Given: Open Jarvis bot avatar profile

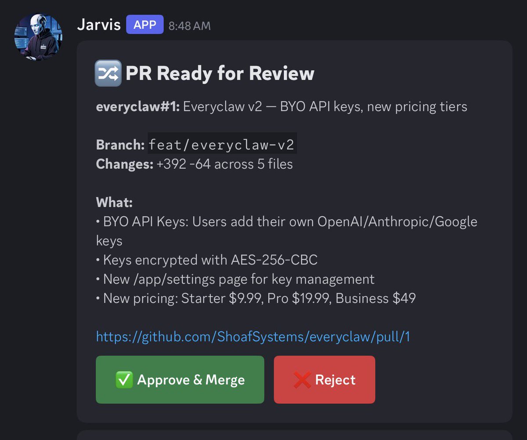Looking at the screenshot, I should [38, 36].
